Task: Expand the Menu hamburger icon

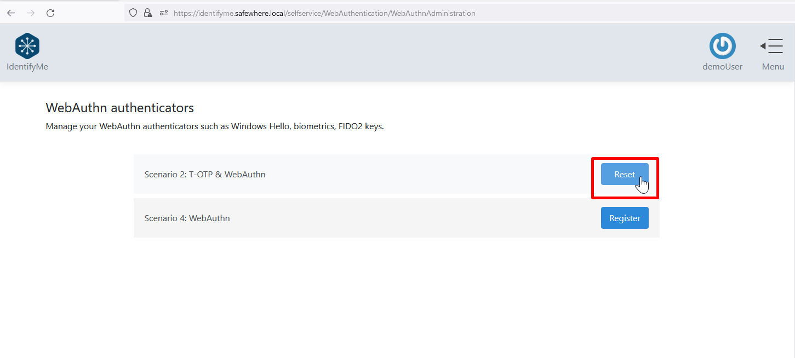Action: (x=772, y=46)
